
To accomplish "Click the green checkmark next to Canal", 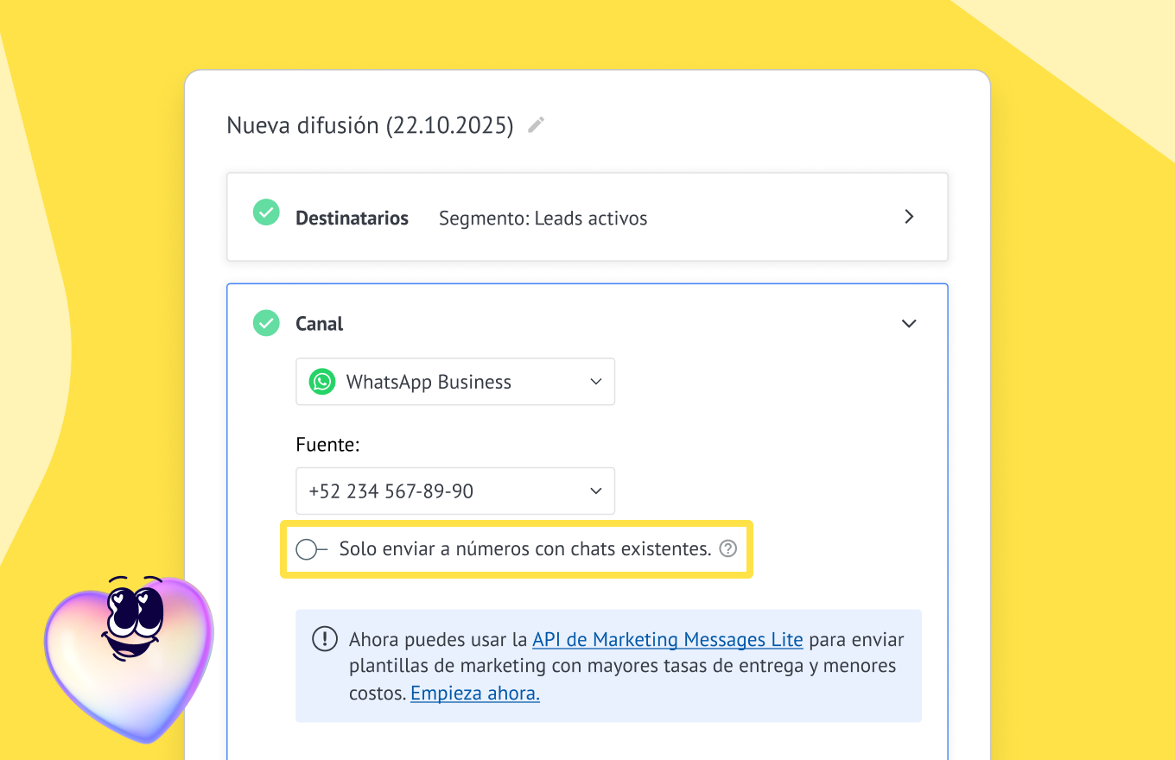I will click(x=266, y=323).
